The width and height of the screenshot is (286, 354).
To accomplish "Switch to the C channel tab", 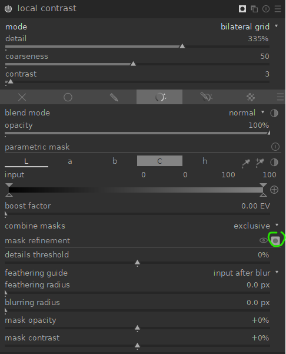I will click(x=159, y=161).
